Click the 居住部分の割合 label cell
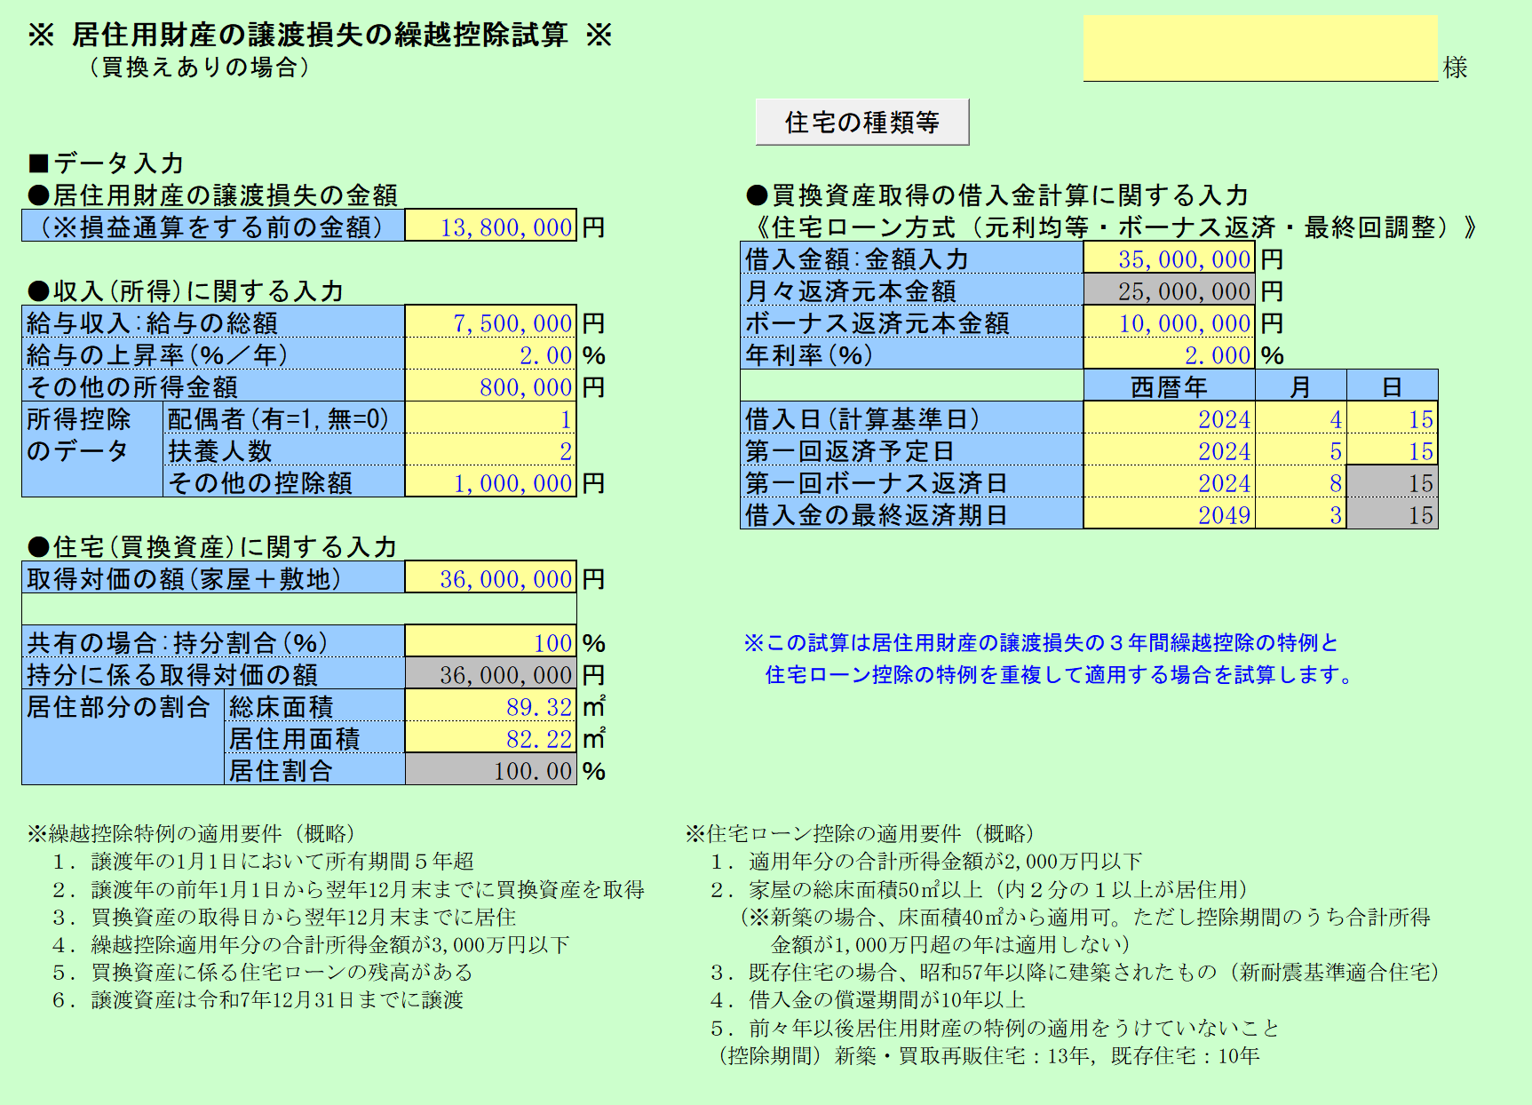This screenshot has height=1105, width=1532. point(123,738)
